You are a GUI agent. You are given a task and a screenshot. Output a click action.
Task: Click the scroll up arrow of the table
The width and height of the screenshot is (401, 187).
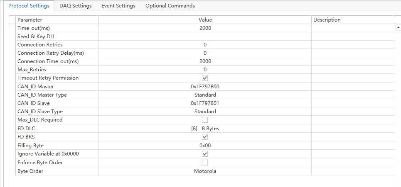point(398,27)
